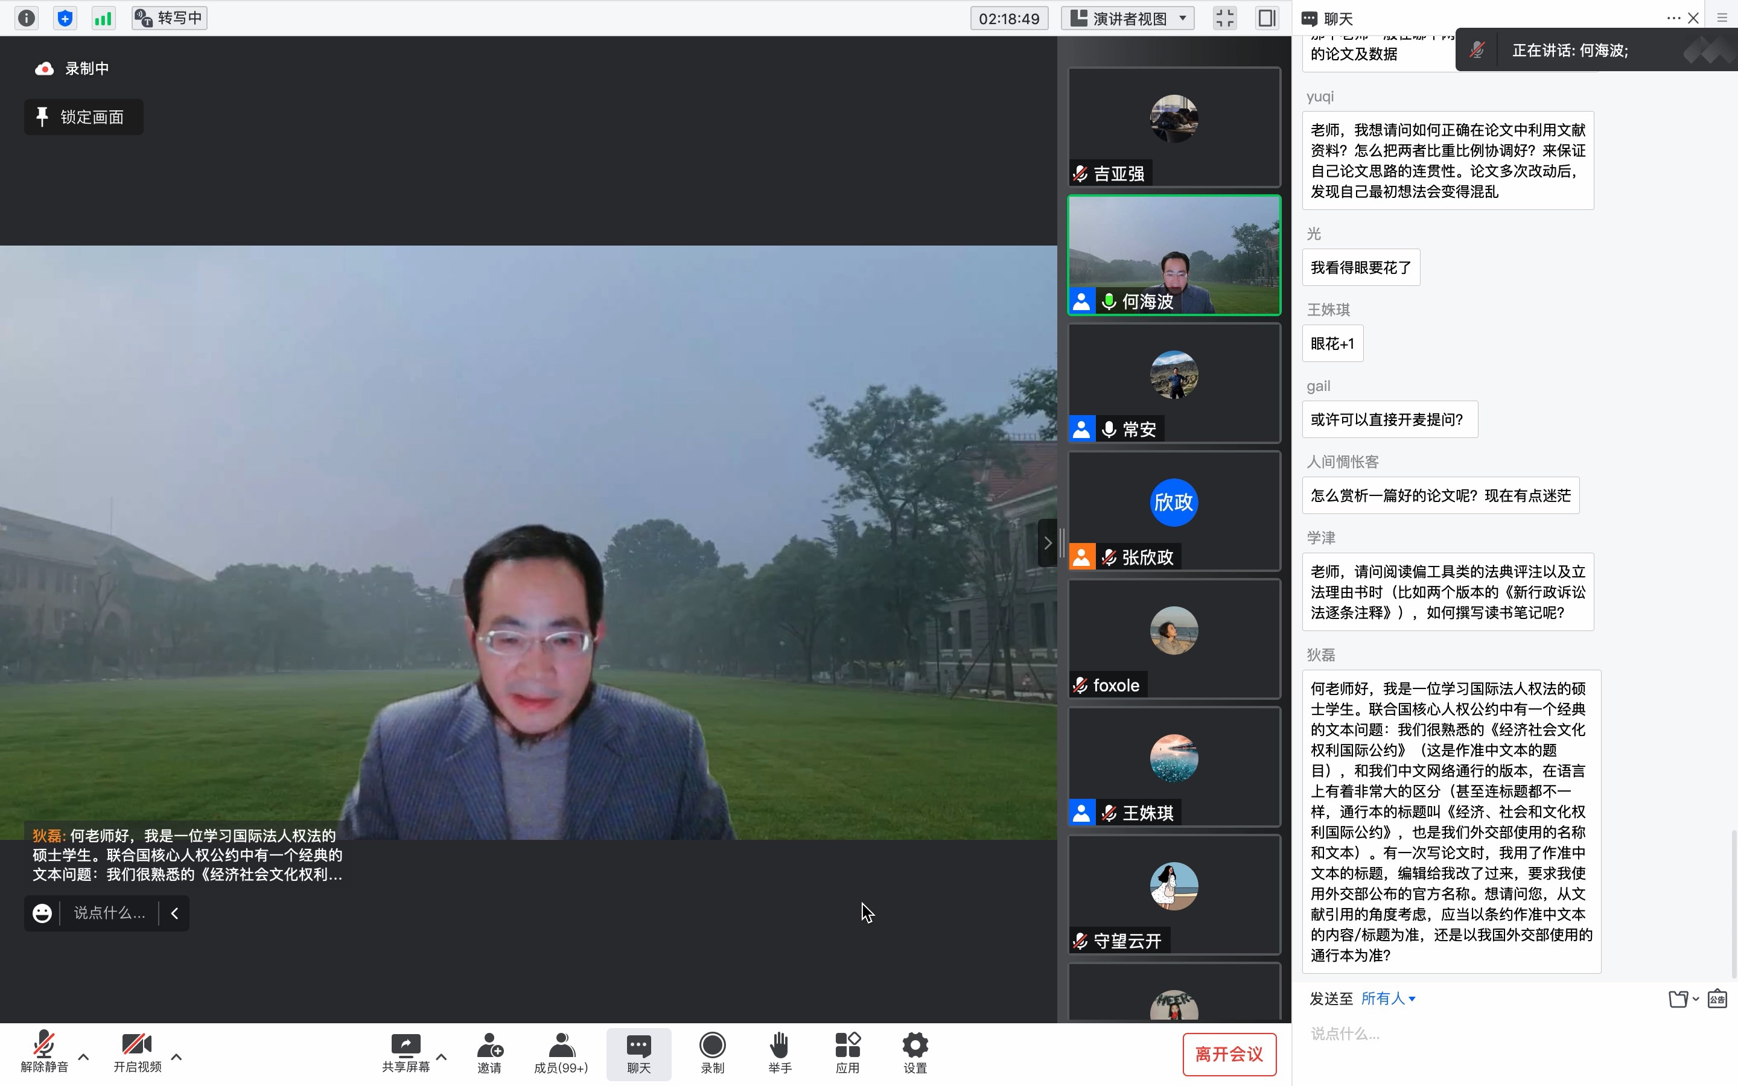The image size is (1738, 1086).
Task: Click 何海波 green microphone icon
Action: point(1109,302)
